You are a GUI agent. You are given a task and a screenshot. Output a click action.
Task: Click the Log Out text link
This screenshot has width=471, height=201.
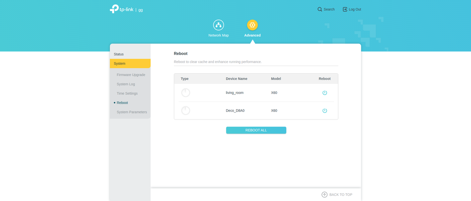(x=355, y=9)
